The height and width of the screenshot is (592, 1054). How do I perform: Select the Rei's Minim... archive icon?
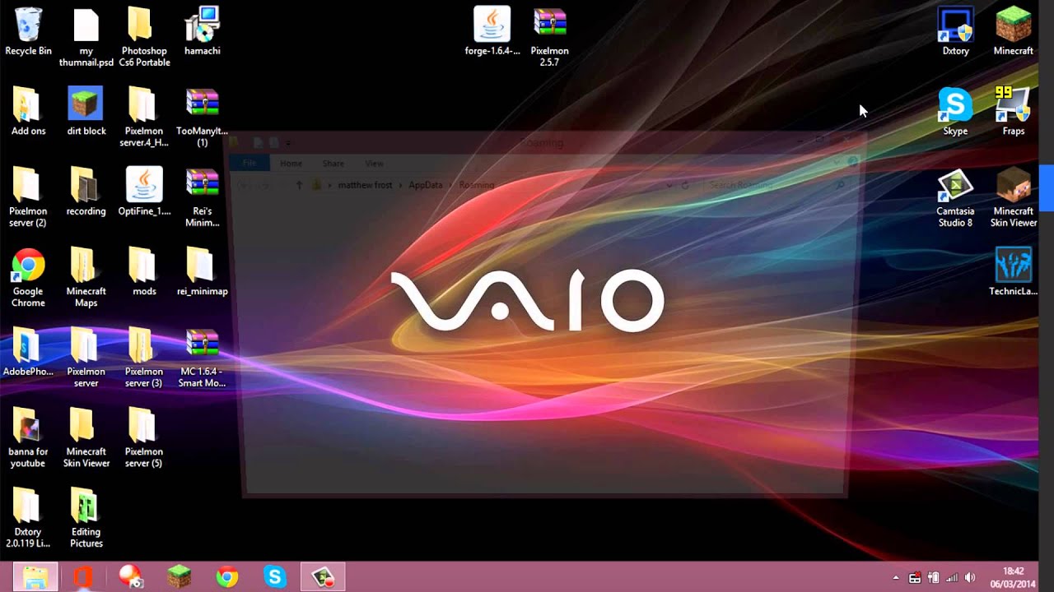(202, 198)
